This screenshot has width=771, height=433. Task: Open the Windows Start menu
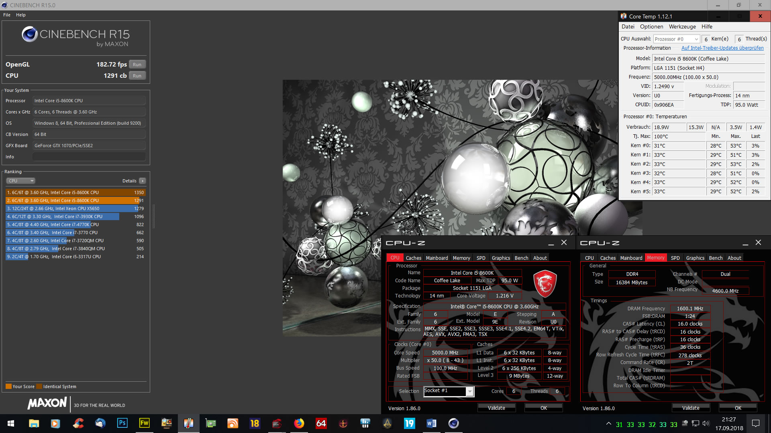tap(11, 423)
